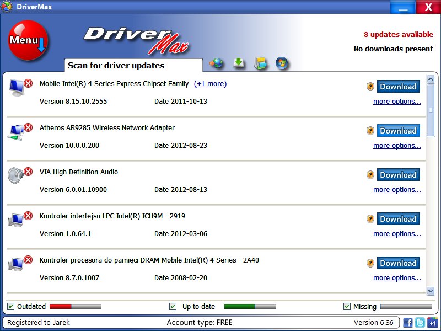Image resolution: width=441 pixels, height=331 pixels.
Task: Click the shield icon in VIA Audio row
Action: (370, 175)
